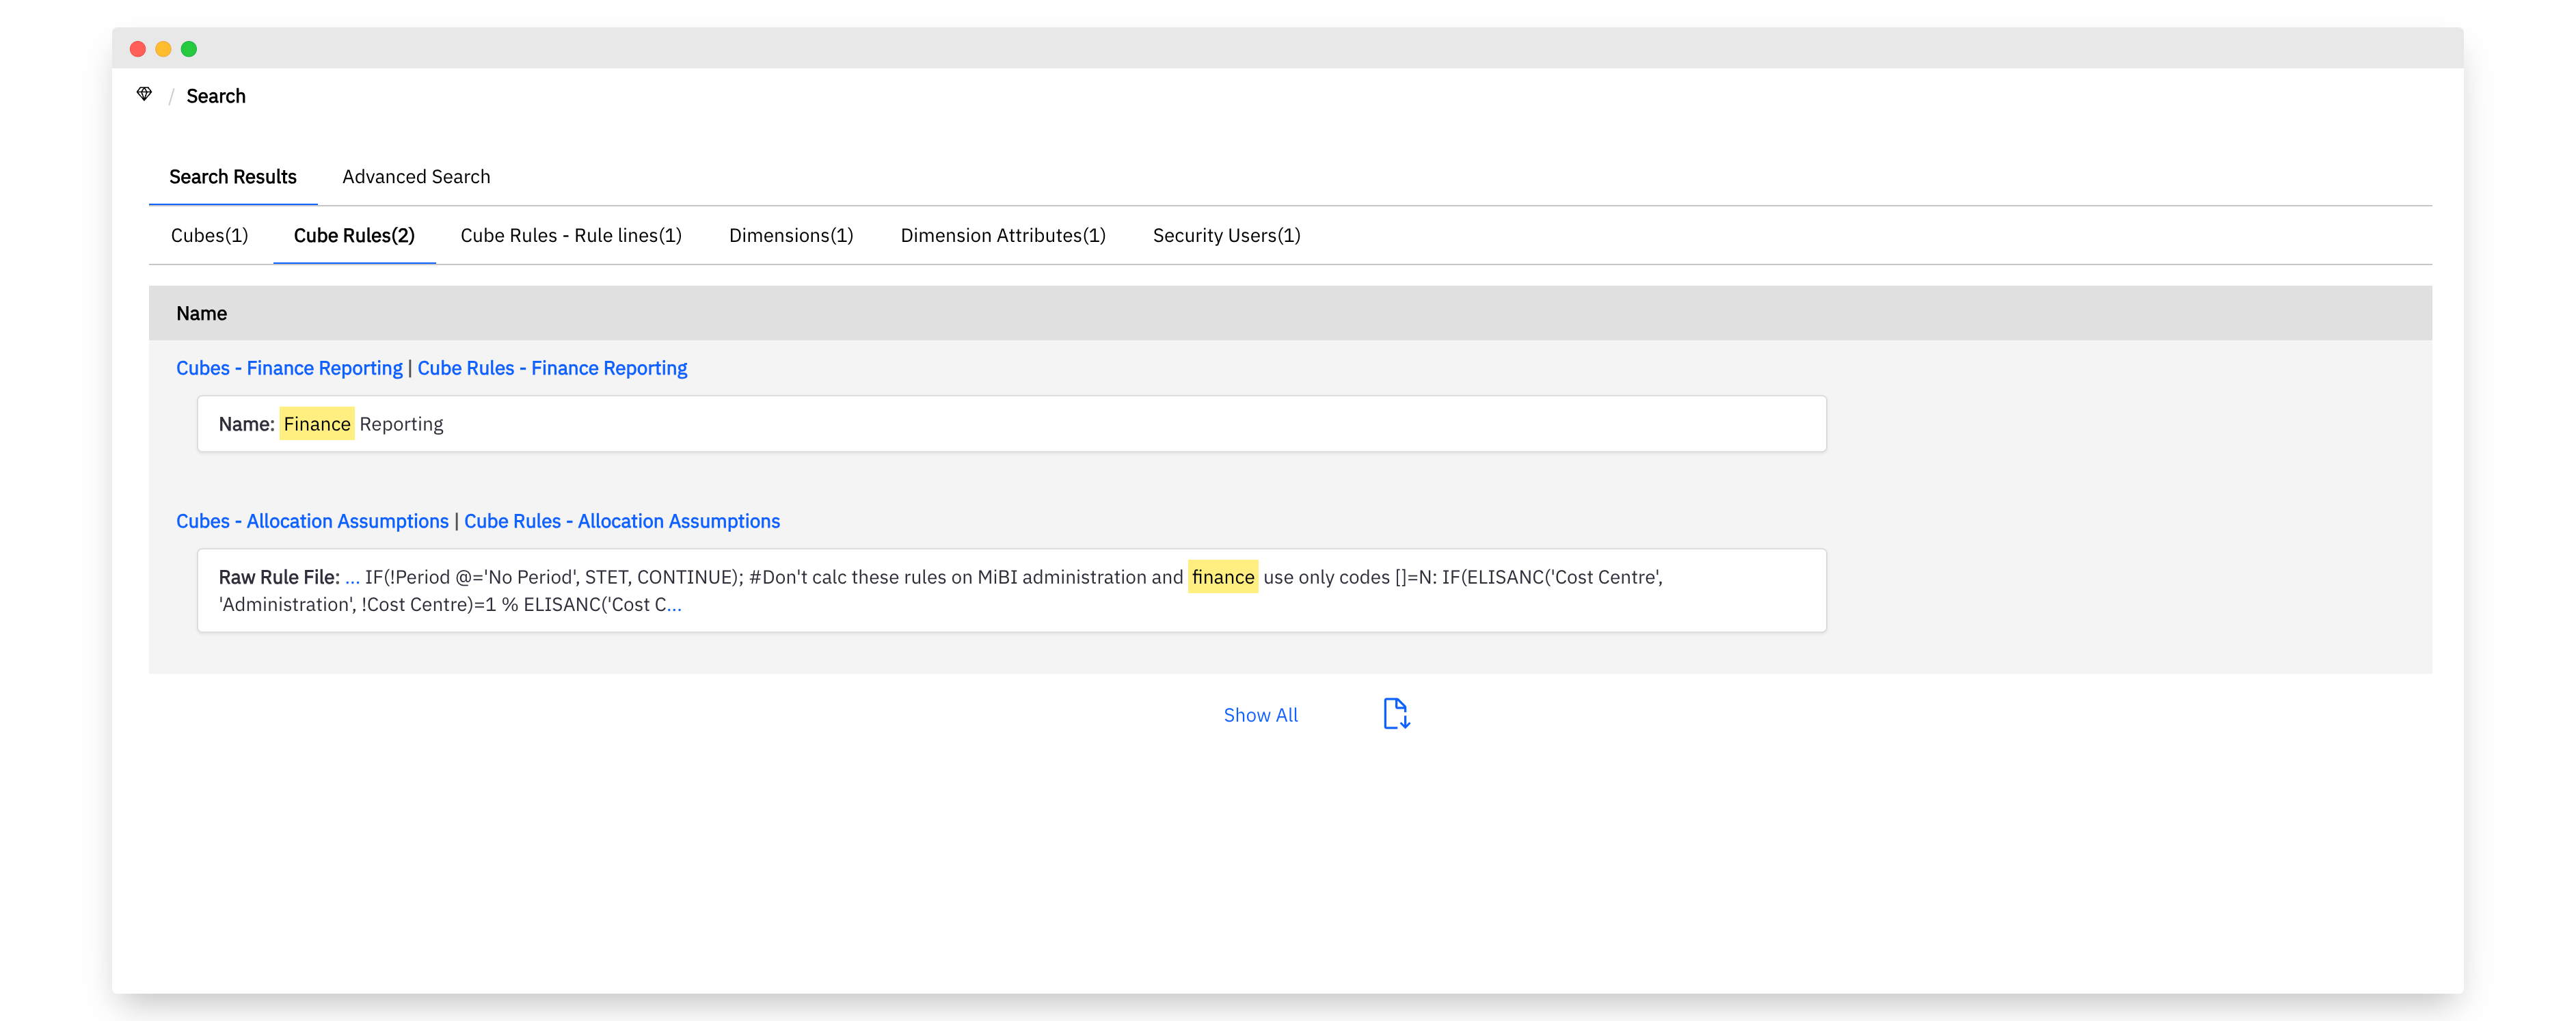Click the highlighted finance word in the rule file

[1222, 577]
